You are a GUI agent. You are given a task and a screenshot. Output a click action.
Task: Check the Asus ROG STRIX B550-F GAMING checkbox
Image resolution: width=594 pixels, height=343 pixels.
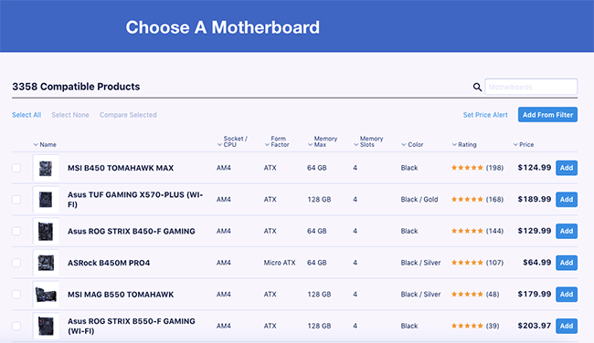(16, 326)
